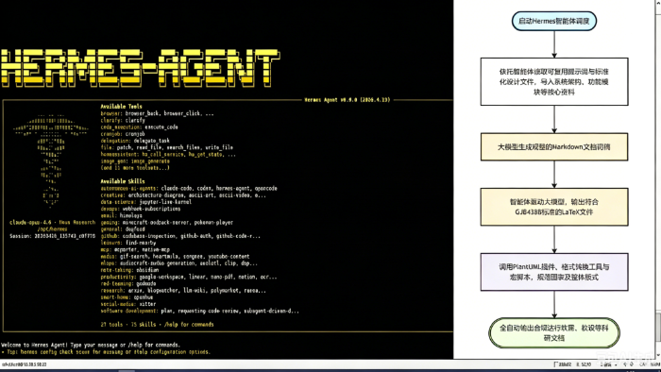Image resolution: width=661 pixels, height=372 pixels.
Task: Click the 'Welcome to Hermes Agent!' prompt line
Action: (91, 345)
